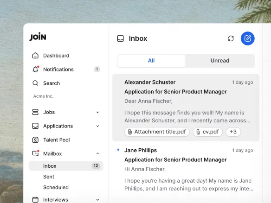This screenshot has width=271, height=203.
Task: Refresh the inbox with sync icon
Action: pos(231,38)
